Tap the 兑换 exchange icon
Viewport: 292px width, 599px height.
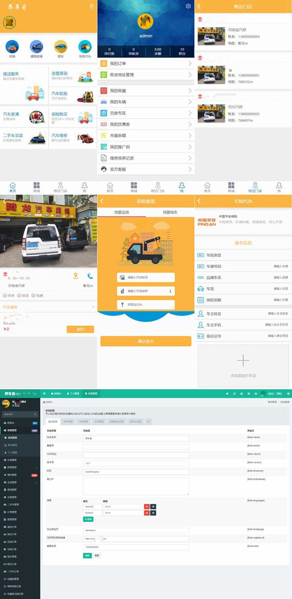click(x=12, y=47)
